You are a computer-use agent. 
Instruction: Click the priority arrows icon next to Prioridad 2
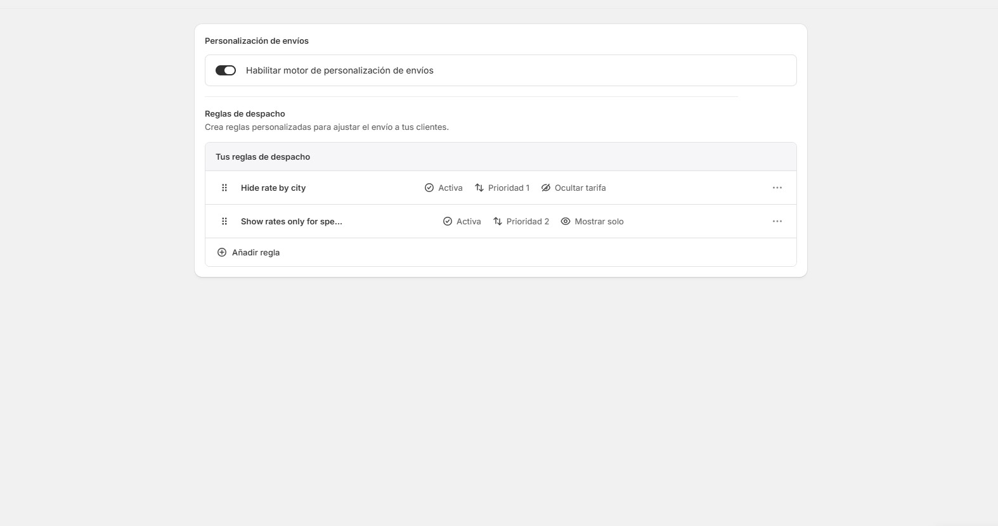coord(498,221)
